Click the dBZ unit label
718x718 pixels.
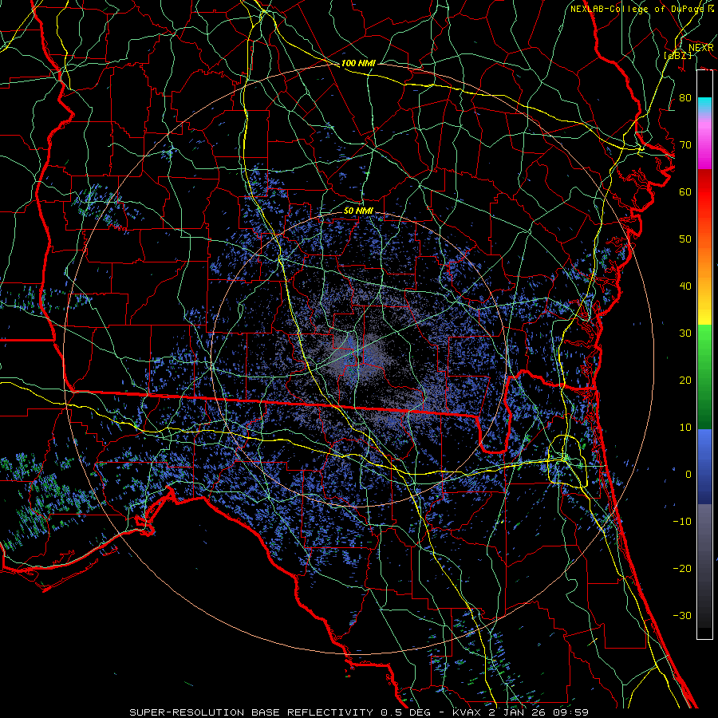(x=677, y=55)
